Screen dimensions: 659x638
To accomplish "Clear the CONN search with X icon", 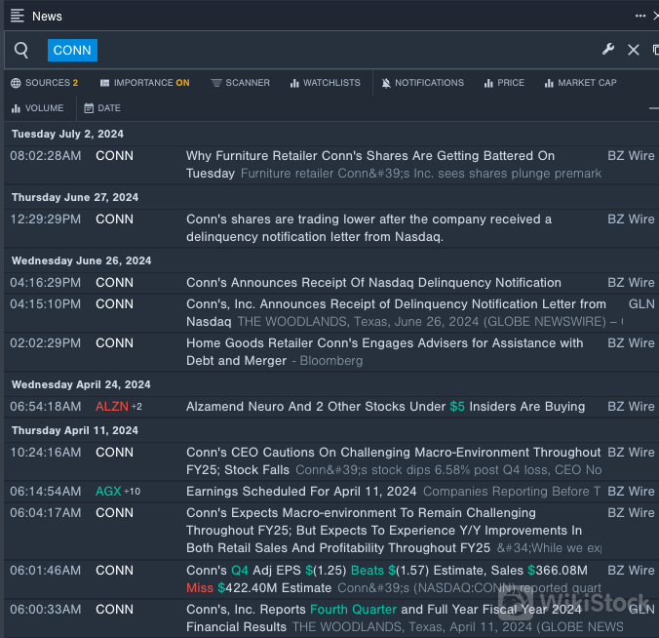I will (x=634, y=50).
